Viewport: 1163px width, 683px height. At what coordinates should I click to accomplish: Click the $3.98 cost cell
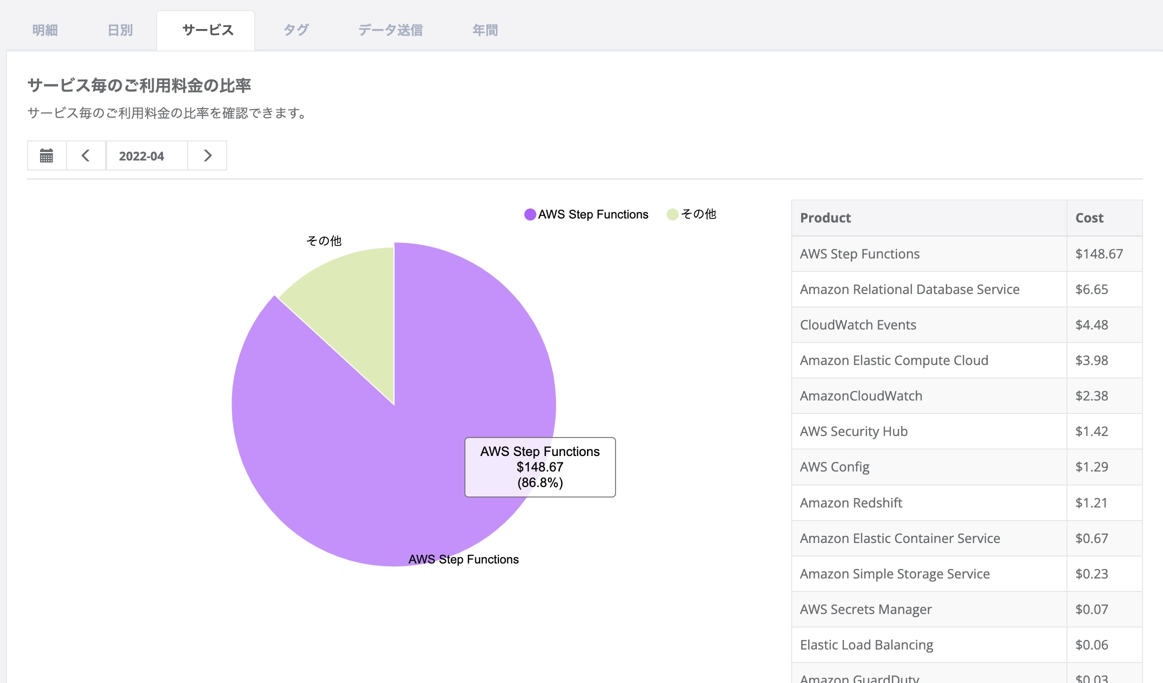(1104, 360)
